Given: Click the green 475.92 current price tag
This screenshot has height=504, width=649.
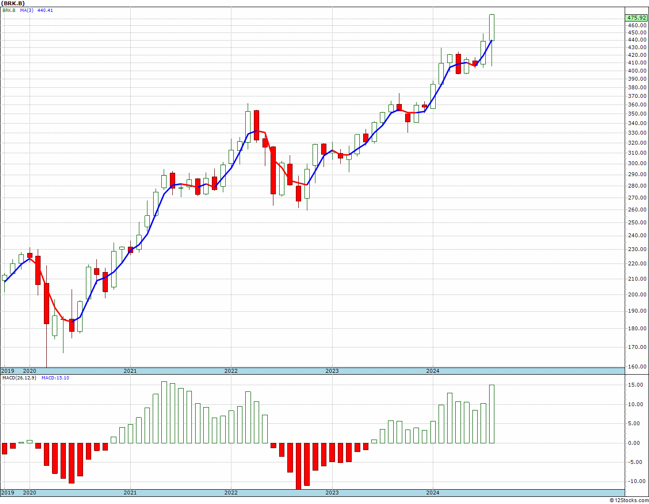Looking at the screenshot, I should [x=637, y=18].
